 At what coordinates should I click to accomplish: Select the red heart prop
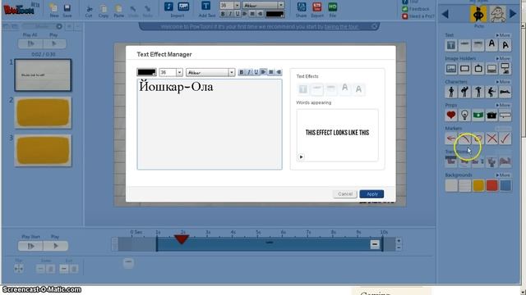tap(451, 115)
